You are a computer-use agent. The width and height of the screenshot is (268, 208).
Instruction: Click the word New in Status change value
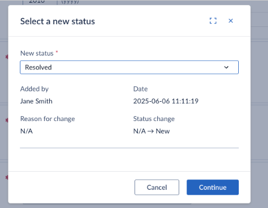[x=163, y=131]
